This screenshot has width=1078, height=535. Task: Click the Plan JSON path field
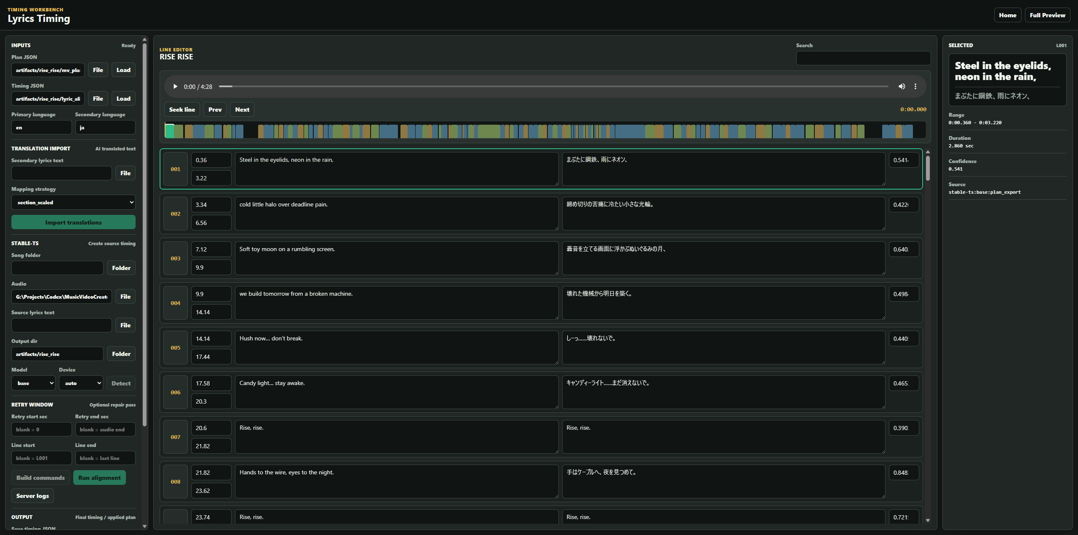48,70
